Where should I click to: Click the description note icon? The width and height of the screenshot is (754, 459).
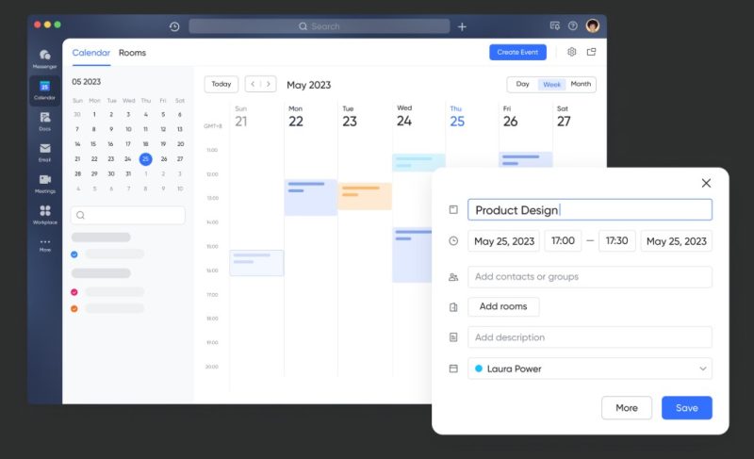coord(453,337)
